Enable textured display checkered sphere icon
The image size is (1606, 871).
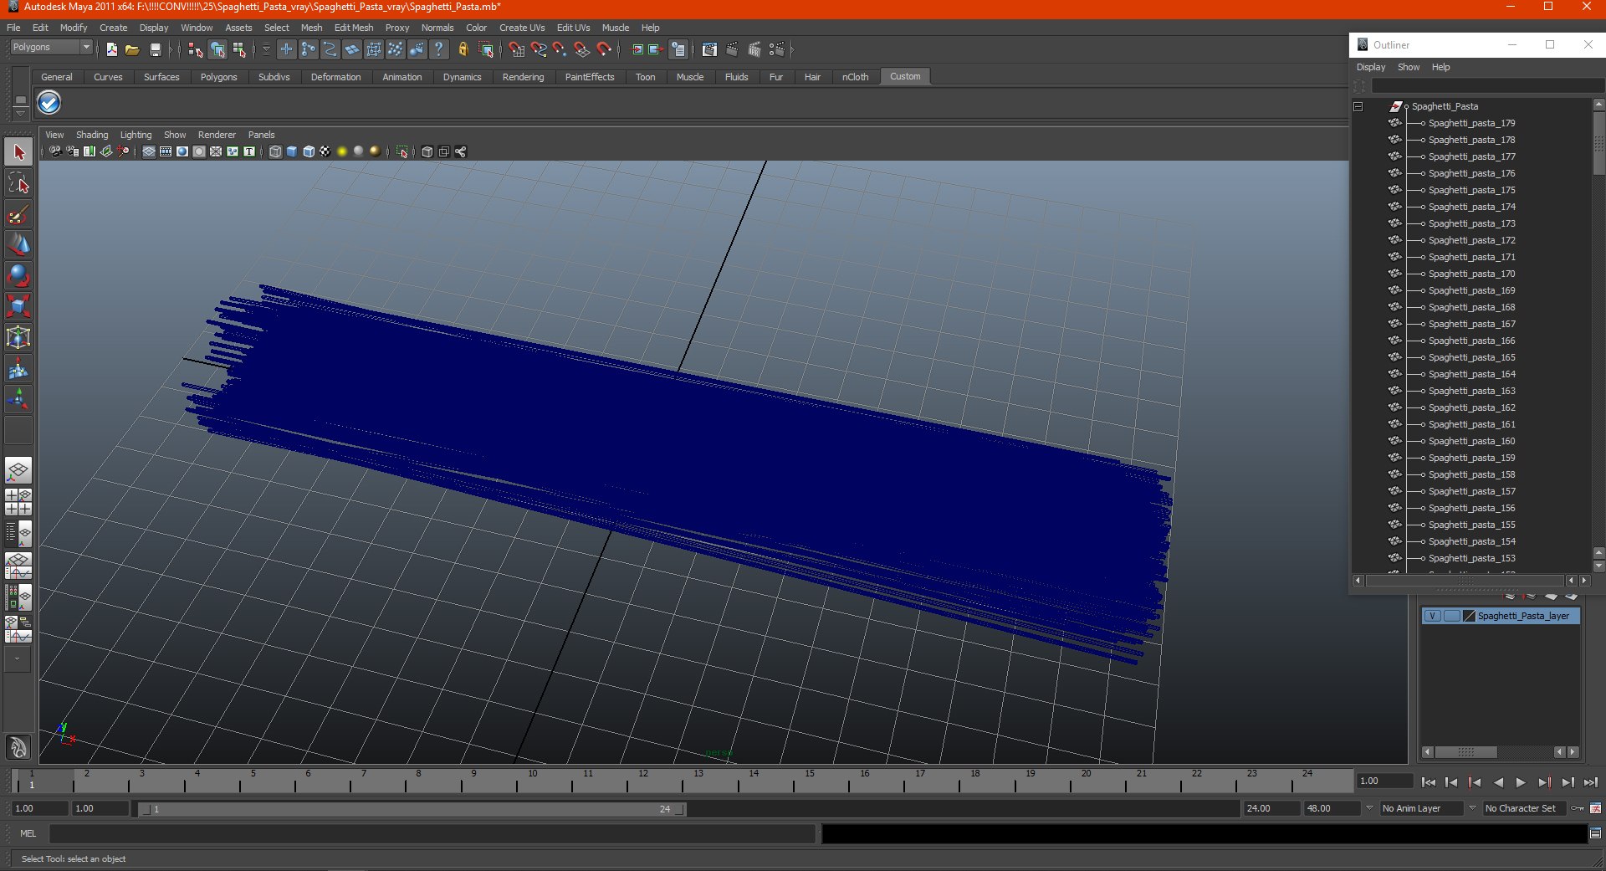pos(325,151)
